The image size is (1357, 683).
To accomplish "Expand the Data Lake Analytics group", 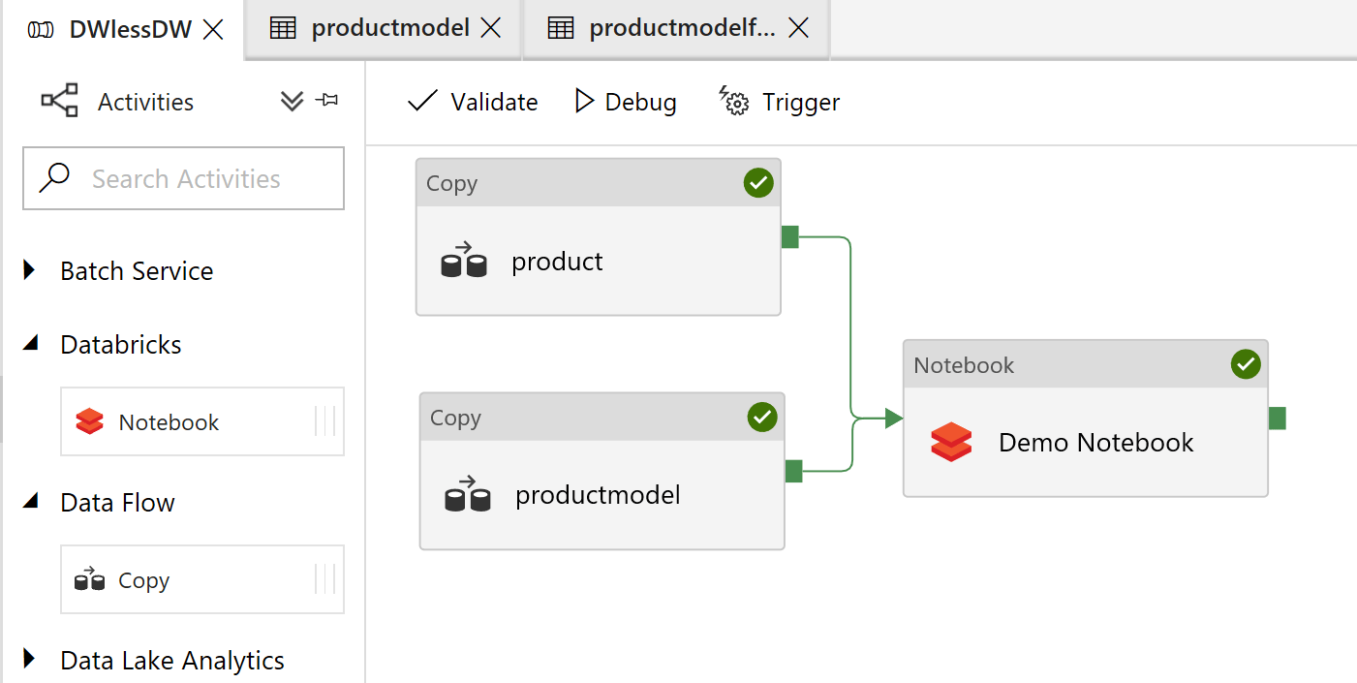I will coord(29,660).
